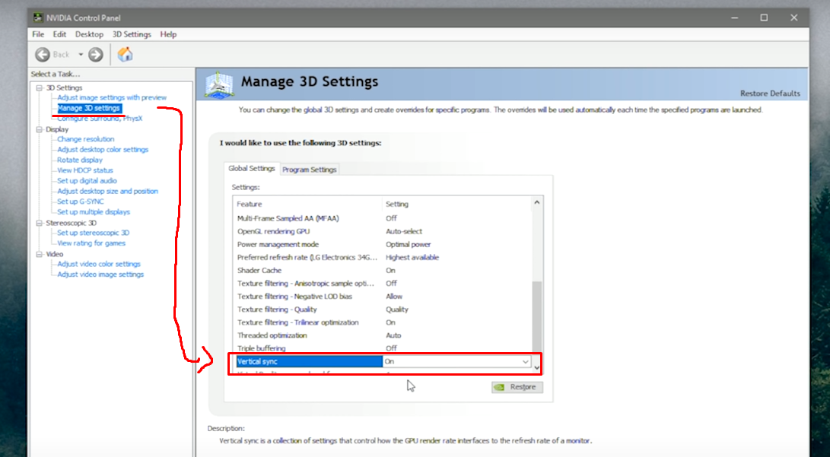The image size is (830, 457).
Task: Open Set up G-SYNC task
Action: tap(80, 202)
